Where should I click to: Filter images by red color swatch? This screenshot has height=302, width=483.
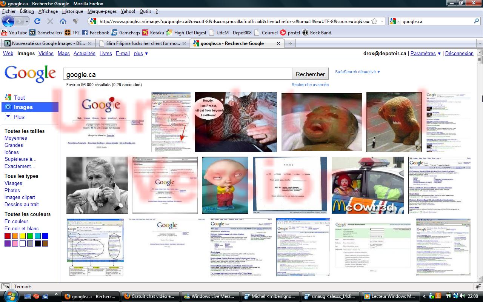tap(8, 236)
